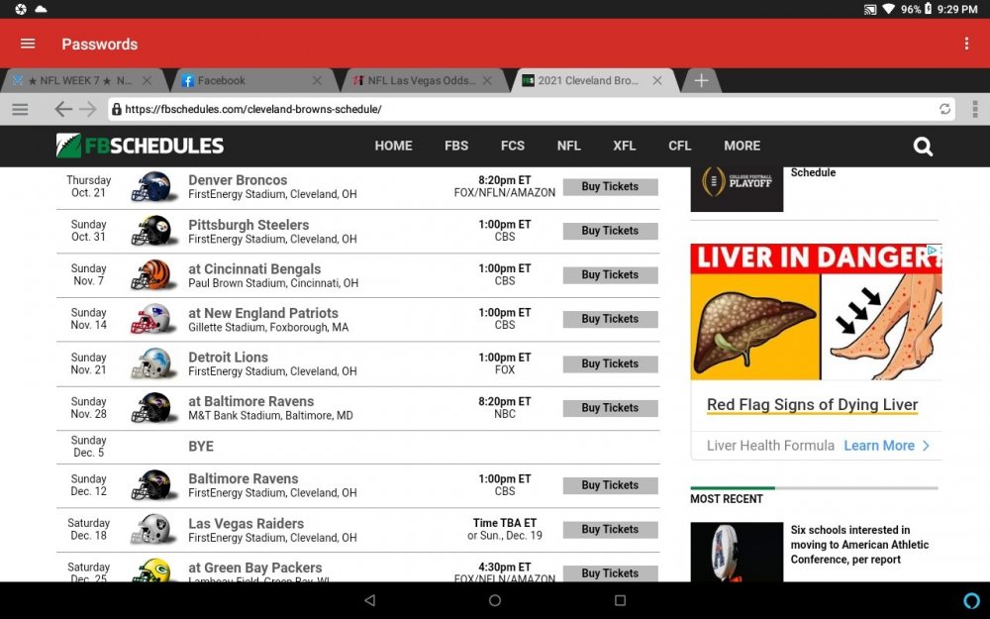990x619 pixels.
Task: Click the FBSchedules logo
Action: point(140,146)
